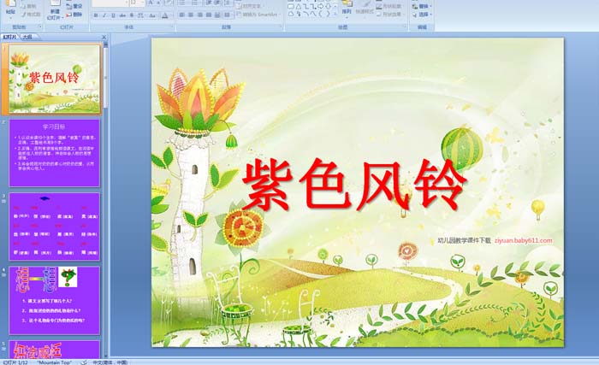This screenshot has height=365, width=599.
Task: Click the Font Color button
Action: tap(164, 15)
